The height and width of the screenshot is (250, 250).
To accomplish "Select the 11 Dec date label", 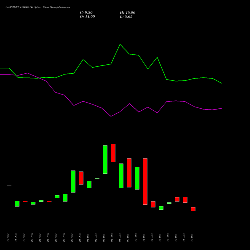I will [144, 238].
